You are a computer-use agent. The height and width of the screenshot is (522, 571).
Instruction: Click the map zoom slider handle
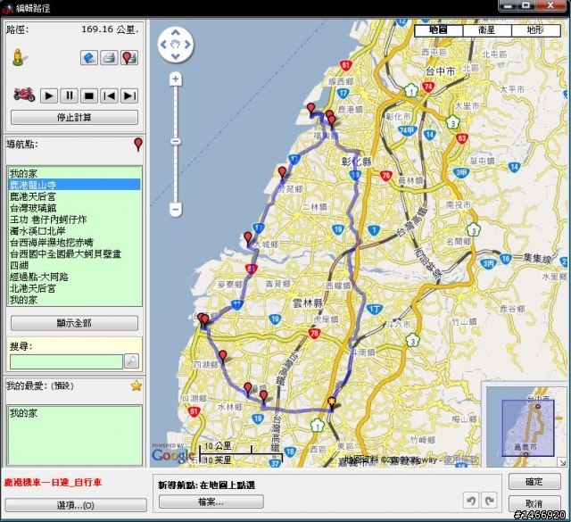176,141
